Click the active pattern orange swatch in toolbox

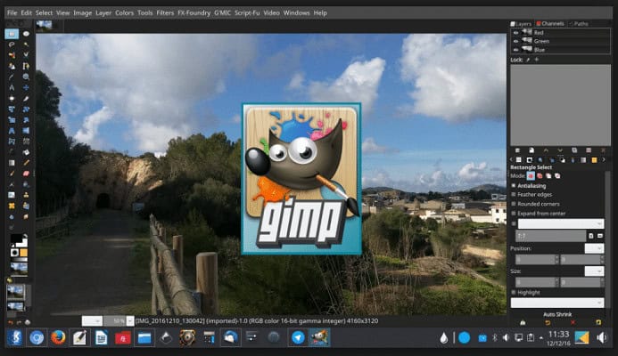click(23, 252)
